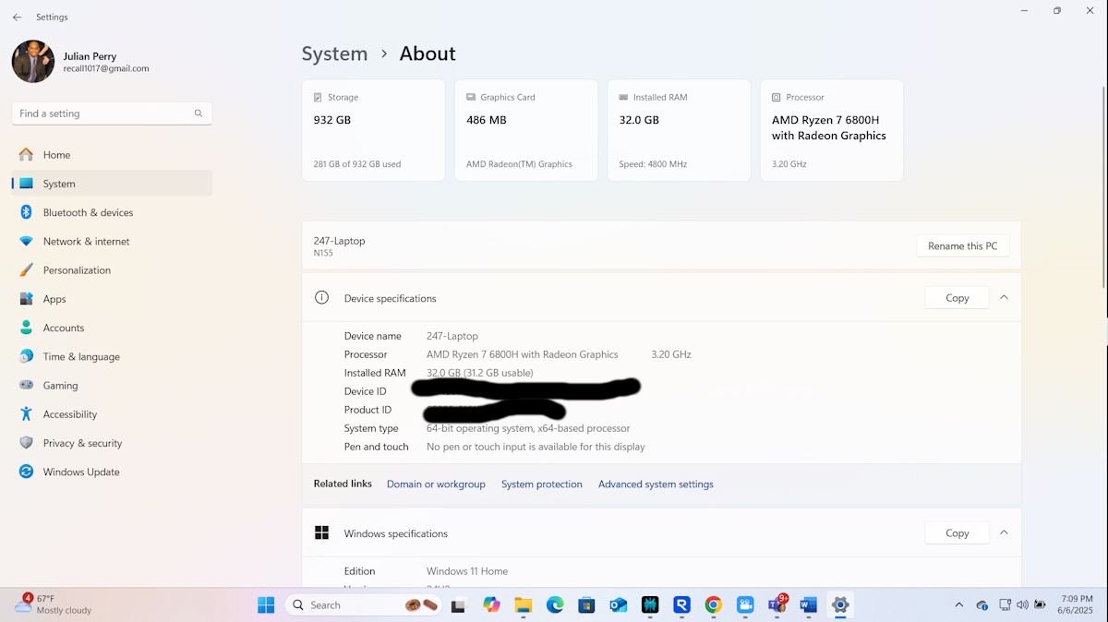Screen dimensions: 1108x622
Task: Click the Find a setting search box
Action: [x=112, y=114]
